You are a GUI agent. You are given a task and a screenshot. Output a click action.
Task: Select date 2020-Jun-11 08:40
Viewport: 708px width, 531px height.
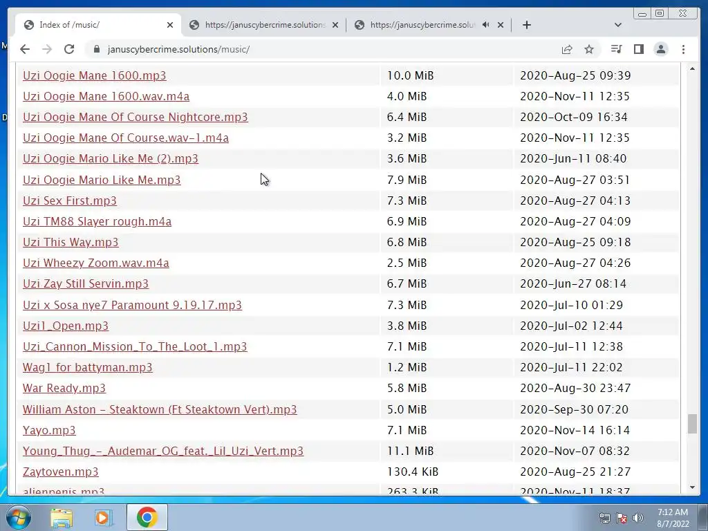click(x=573, y=158)
